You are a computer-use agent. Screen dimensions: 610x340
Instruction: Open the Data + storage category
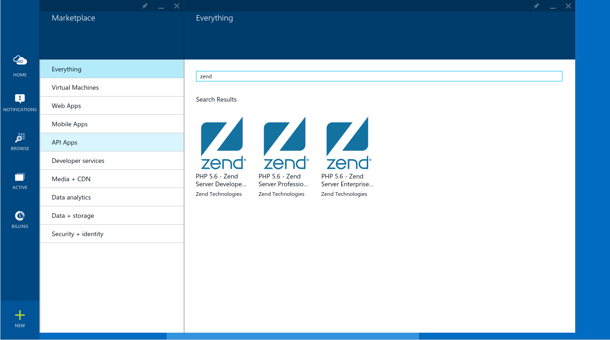[112, 216]
